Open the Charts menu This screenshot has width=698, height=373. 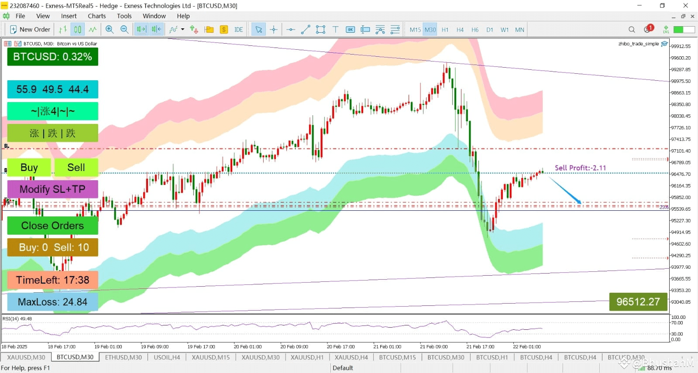point(96,16)
